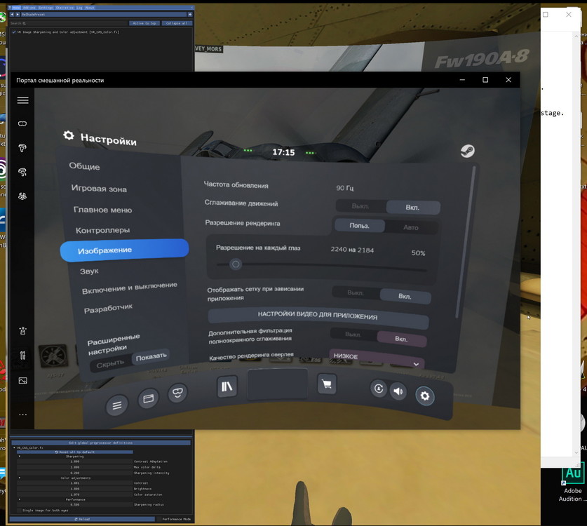Turn grid on app hang Вкл.
Screen dimensions: 587x526
click(x=405, y=296)
